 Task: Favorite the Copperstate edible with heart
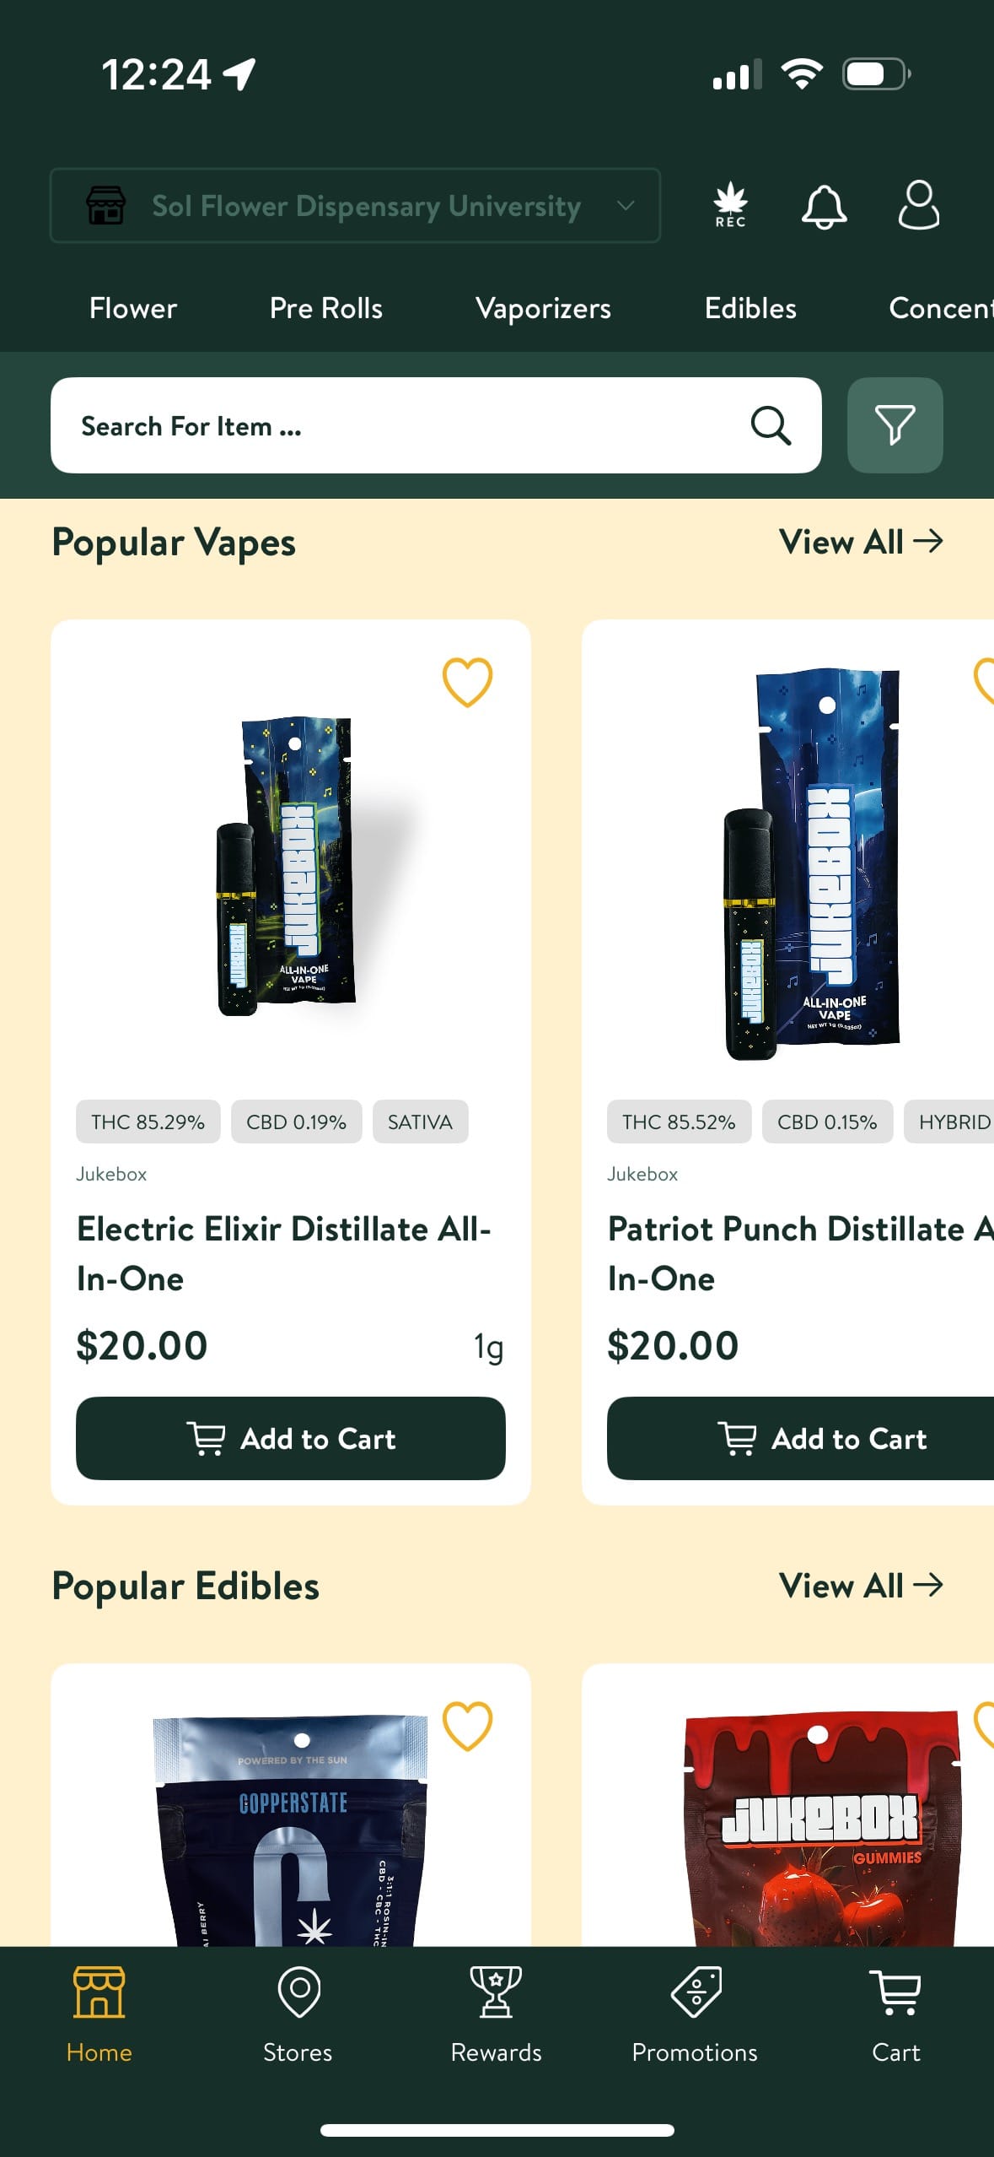tap(467, 1726)
